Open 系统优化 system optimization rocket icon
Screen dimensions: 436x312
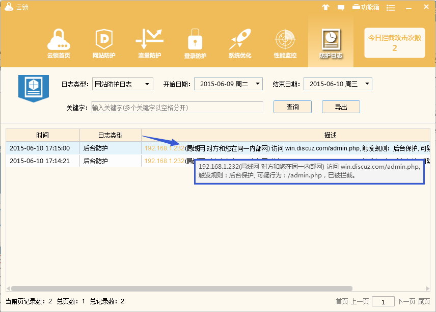pos(239,41)
